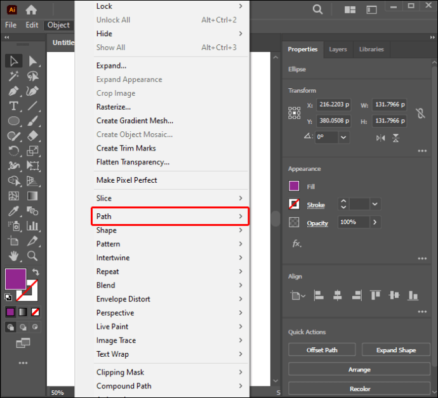Open the rotation angle dropdown
Screen dimensions: 438x398
pos(343,137)
